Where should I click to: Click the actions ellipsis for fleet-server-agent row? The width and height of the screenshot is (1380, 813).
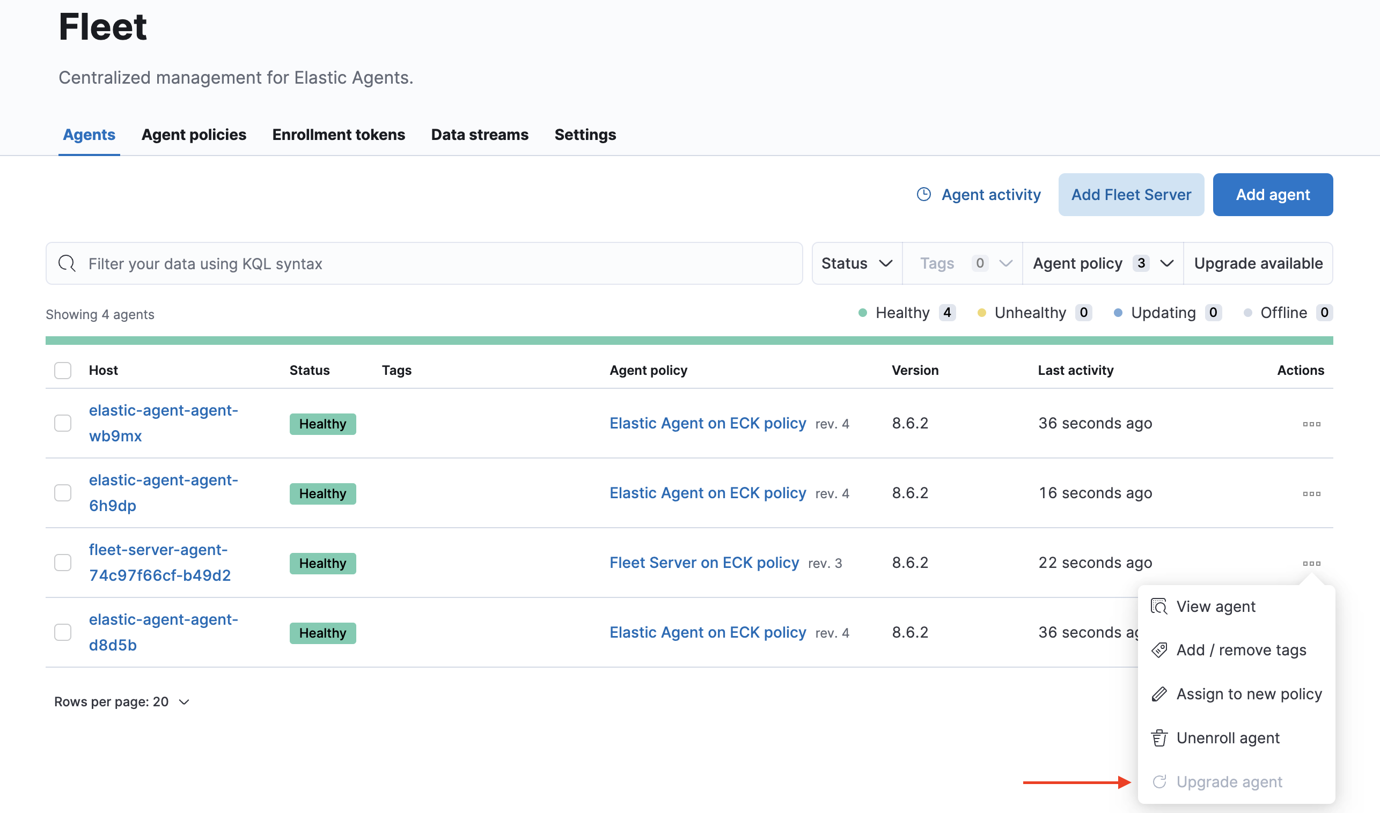click(1311, 563)
